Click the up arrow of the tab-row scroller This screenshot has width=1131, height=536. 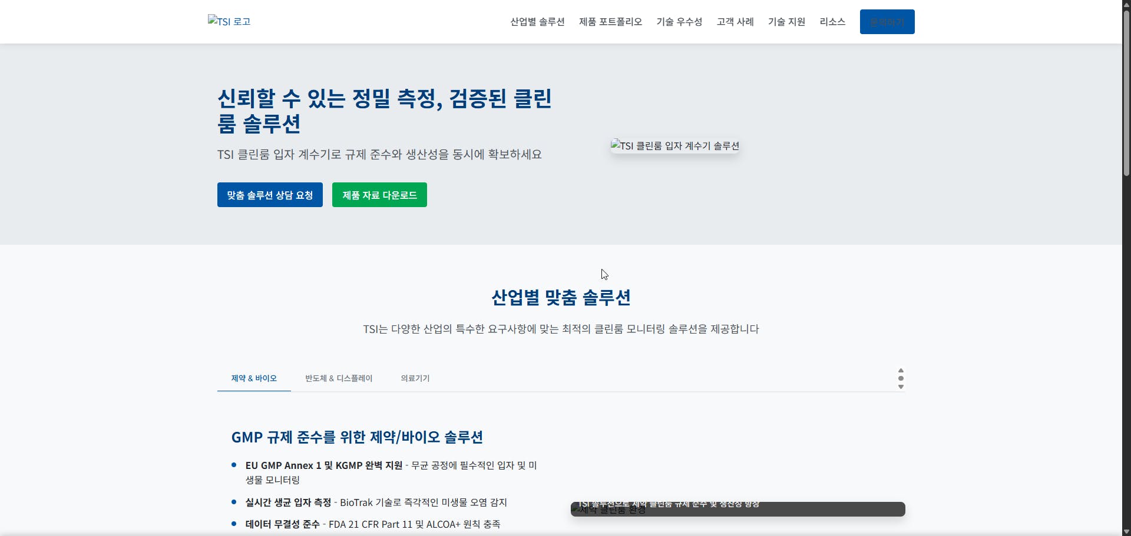901,370
